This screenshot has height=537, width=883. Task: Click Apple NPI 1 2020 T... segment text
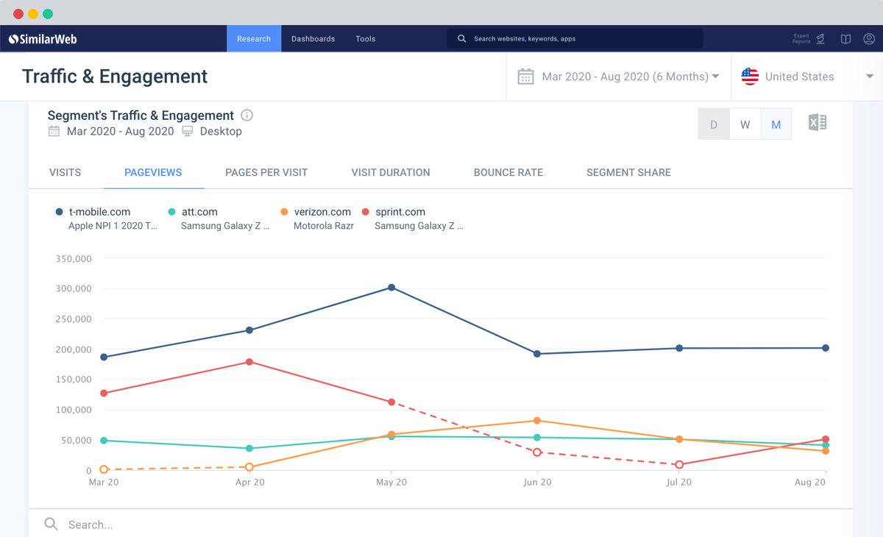click(x=113, y=227)
